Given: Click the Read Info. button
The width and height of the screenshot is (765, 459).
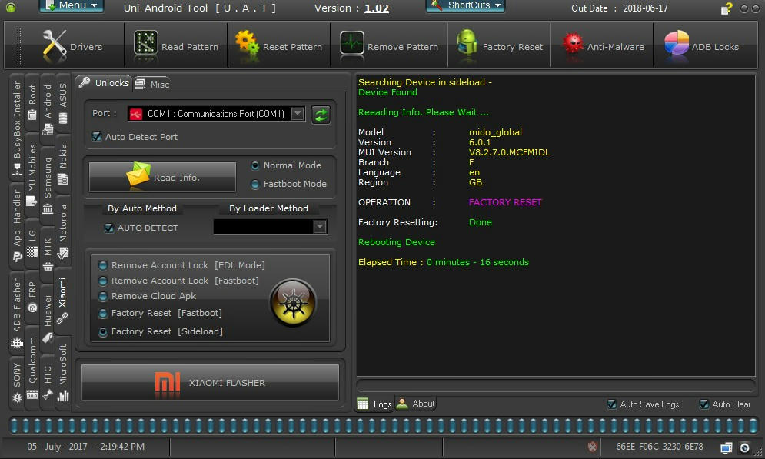Looking at the screenshot, I should click(162, 177).
